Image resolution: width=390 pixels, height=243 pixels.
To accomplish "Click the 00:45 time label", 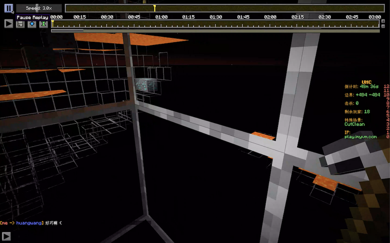I will coord(134,17).
